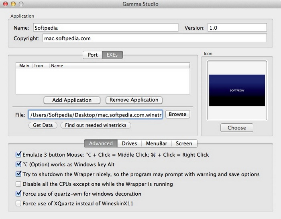Select the EXEs tab

point(112,55)
